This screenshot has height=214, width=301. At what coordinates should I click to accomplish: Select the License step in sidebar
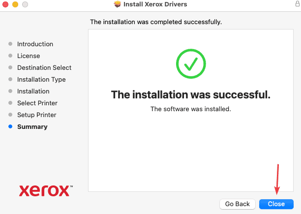click(x=29, y=56)
